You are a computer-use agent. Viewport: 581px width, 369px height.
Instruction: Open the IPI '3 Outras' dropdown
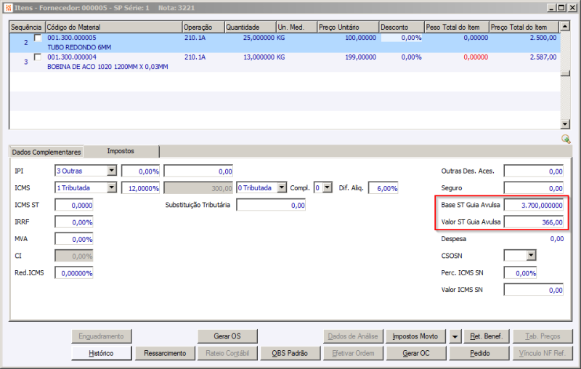(112, 171)
